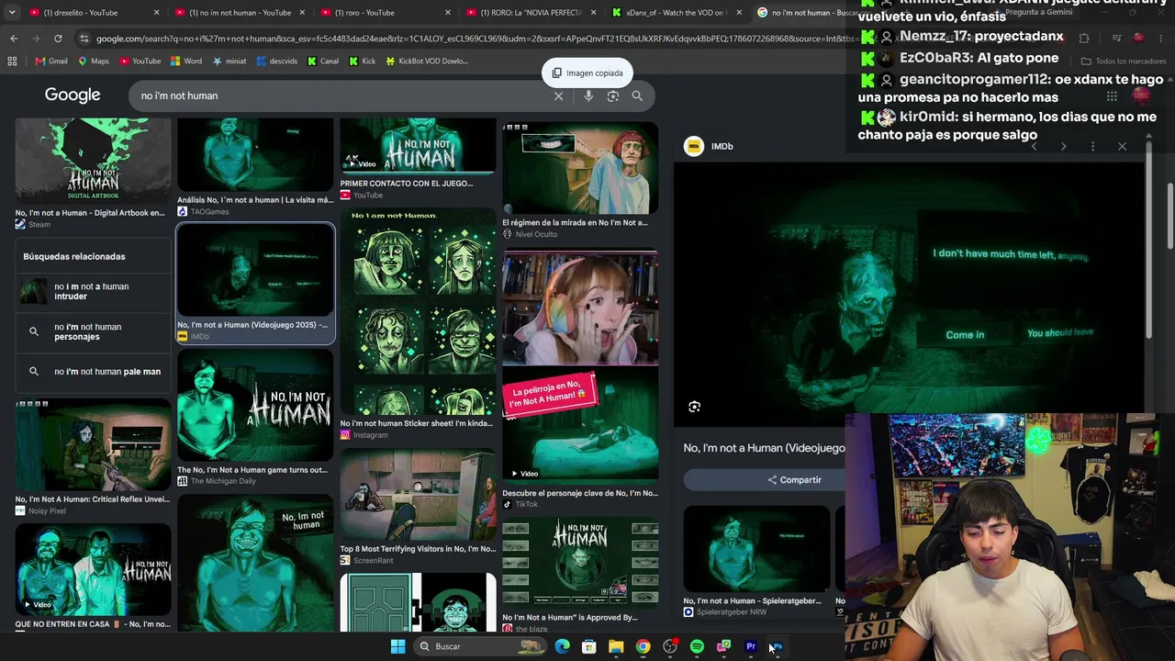This screenshot has height=661, width=1175.
Task: Open the miniat bookmark
Action: click(x=229, y=62)
